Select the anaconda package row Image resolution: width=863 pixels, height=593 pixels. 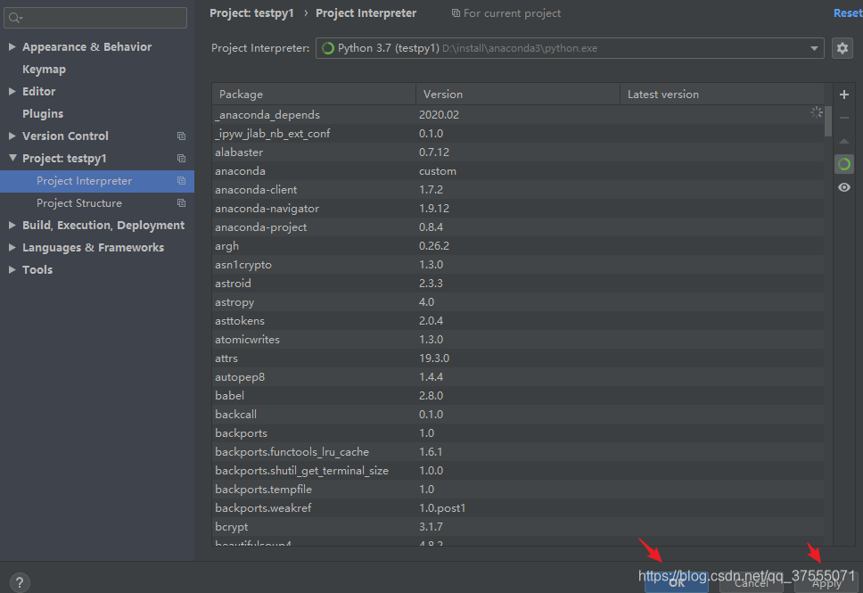[518, 170]
